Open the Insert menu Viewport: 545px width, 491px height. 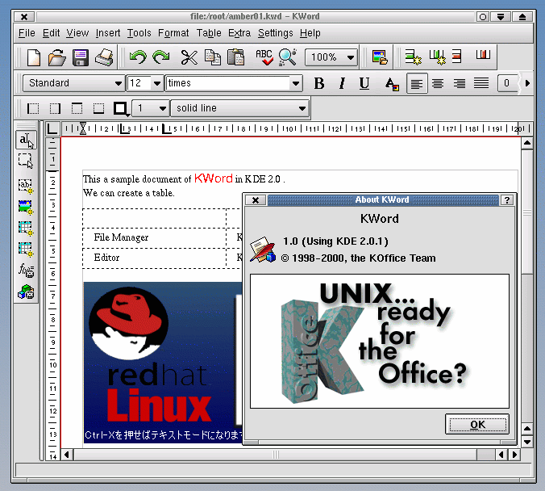pos(108,33)
